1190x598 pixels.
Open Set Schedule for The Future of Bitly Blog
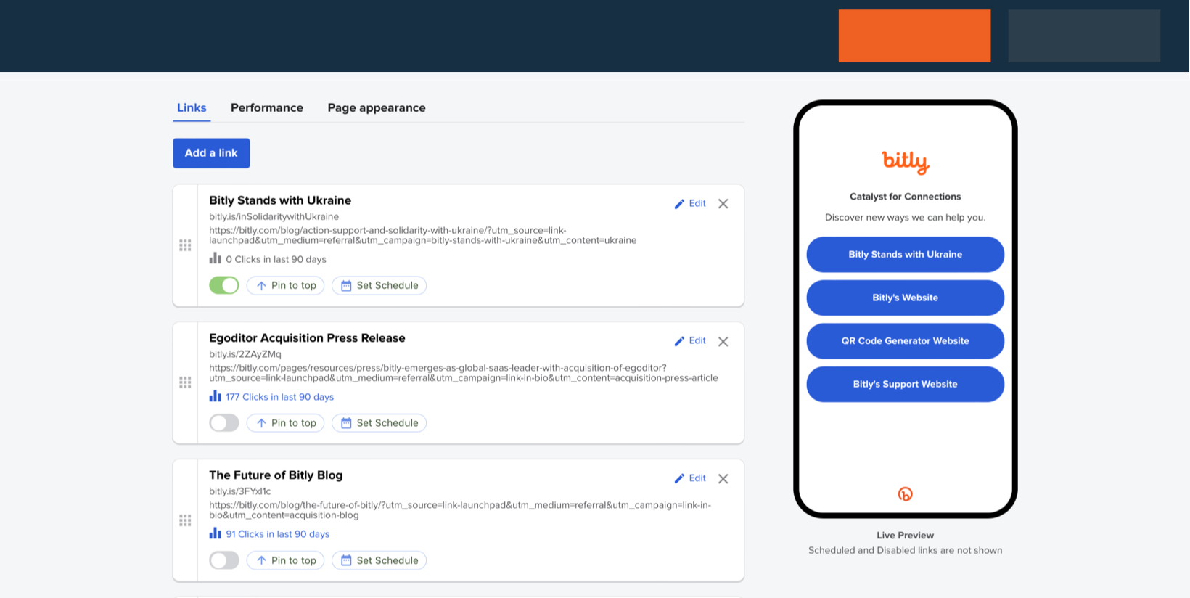point(379,560)
